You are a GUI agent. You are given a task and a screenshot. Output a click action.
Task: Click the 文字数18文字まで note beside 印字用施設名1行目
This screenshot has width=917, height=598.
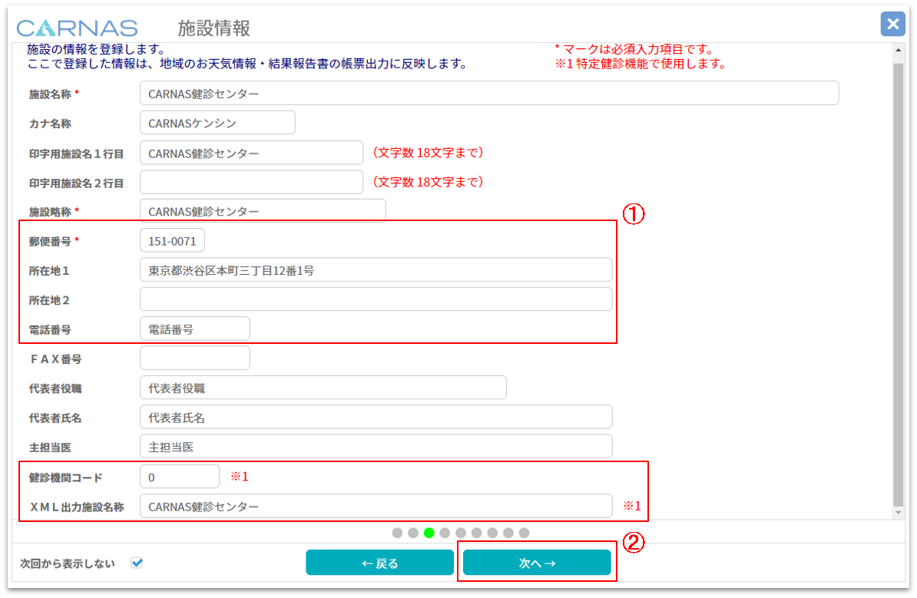pos(429,153)
